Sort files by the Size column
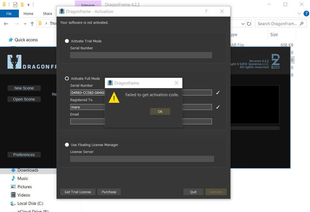Screen dimensions: 310x212 (274, 34)
